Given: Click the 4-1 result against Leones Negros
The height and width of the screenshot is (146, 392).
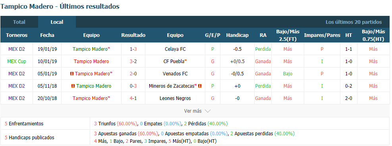Looking at the screenshot, I should pyautogui.click(x=133, y=98).
